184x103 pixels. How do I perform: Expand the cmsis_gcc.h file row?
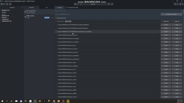57,45
